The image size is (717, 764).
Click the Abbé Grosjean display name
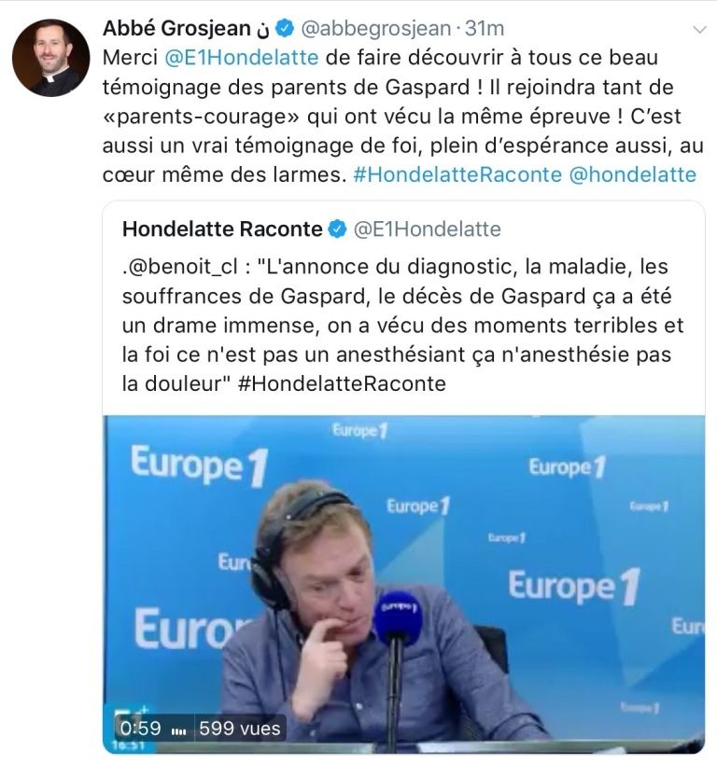coord(176,29)
